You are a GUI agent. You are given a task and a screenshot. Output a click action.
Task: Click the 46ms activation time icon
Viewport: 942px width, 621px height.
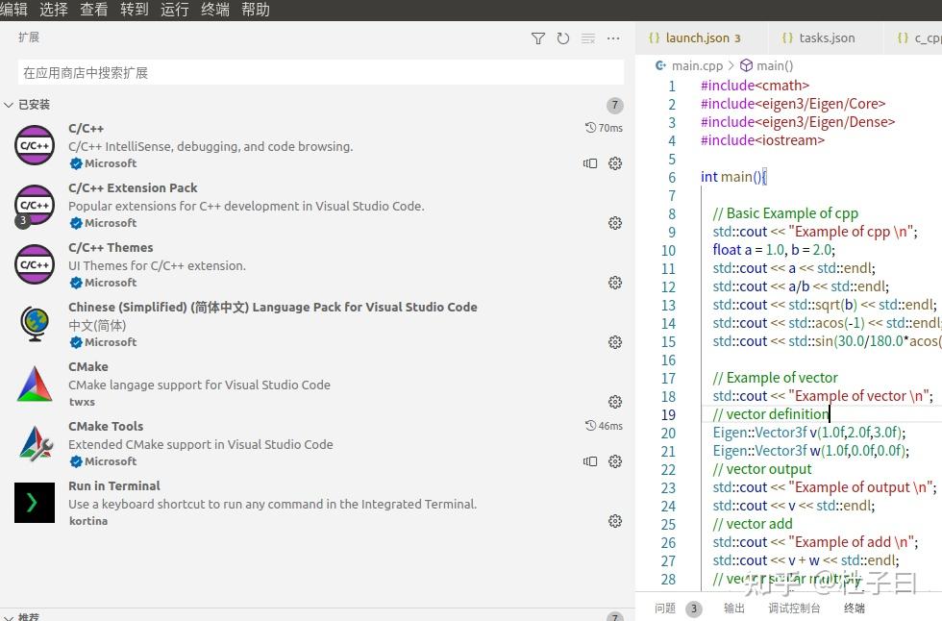pos(590,425)
